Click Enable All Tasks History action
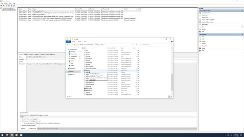244x137 pixels. click(207, 22)
